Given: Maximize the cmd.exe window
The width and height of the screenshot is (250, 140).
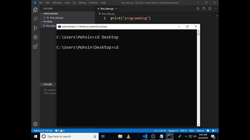Looking at the screenshot, I should coord(187,26).
